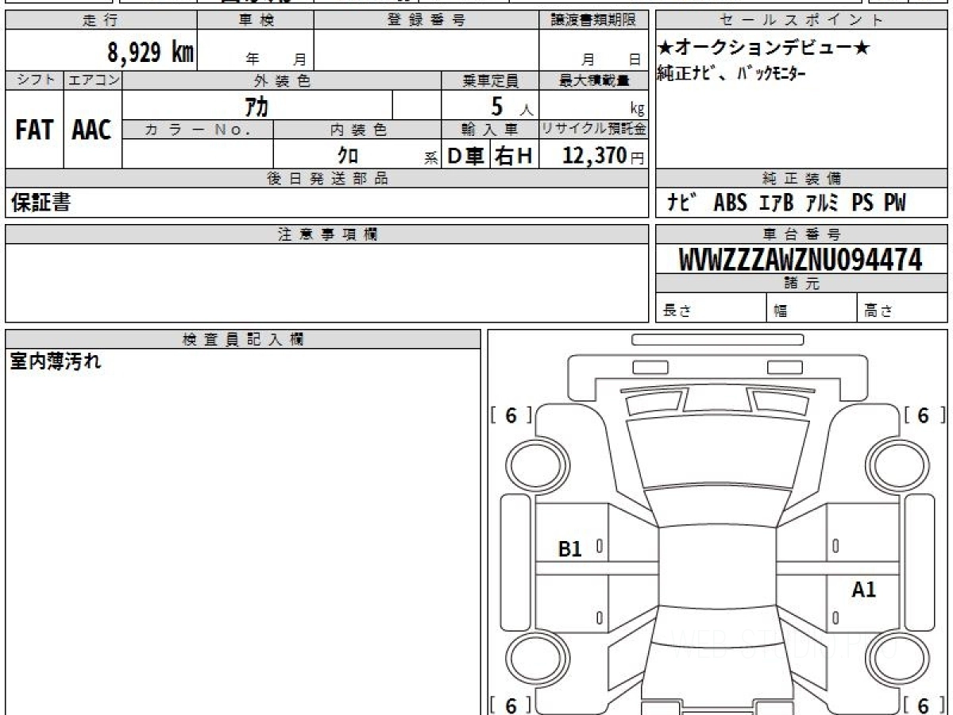Select the 保証書 entry
Viewport: 953px width, 715px height.
[41, 203]
